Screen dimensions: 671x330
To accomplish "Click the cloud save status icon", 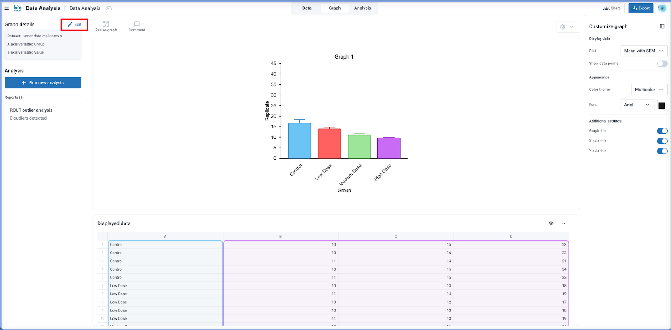I will pos(109,8).
